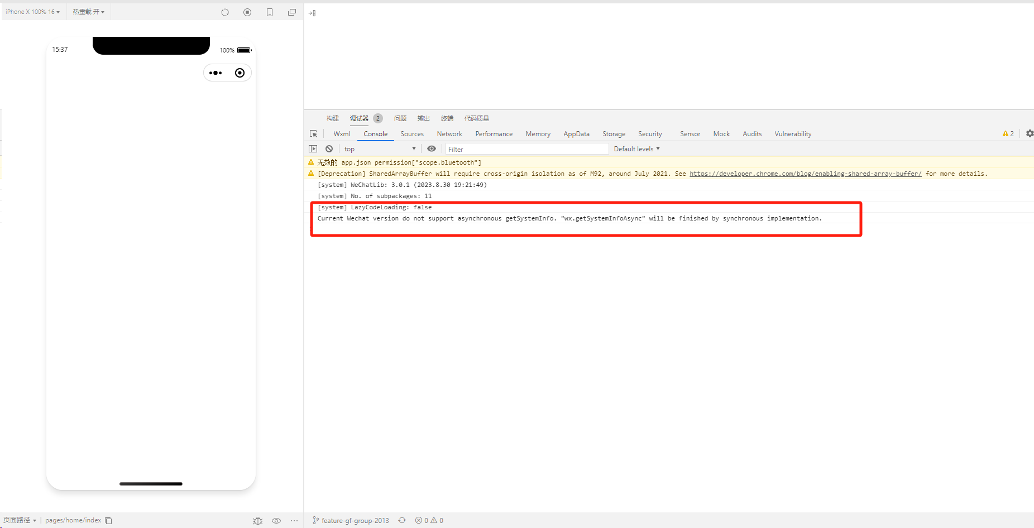
Task: Switch to the 终端 tab
Action: 447,118
